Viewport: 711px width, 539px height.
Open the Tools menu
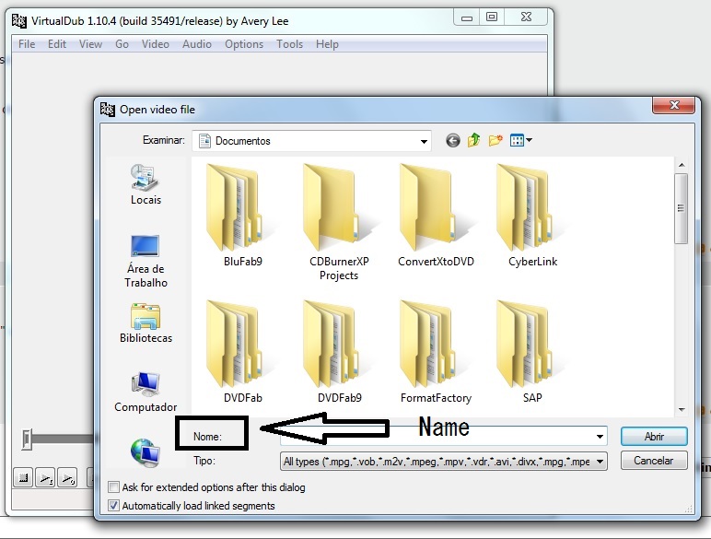290,44
